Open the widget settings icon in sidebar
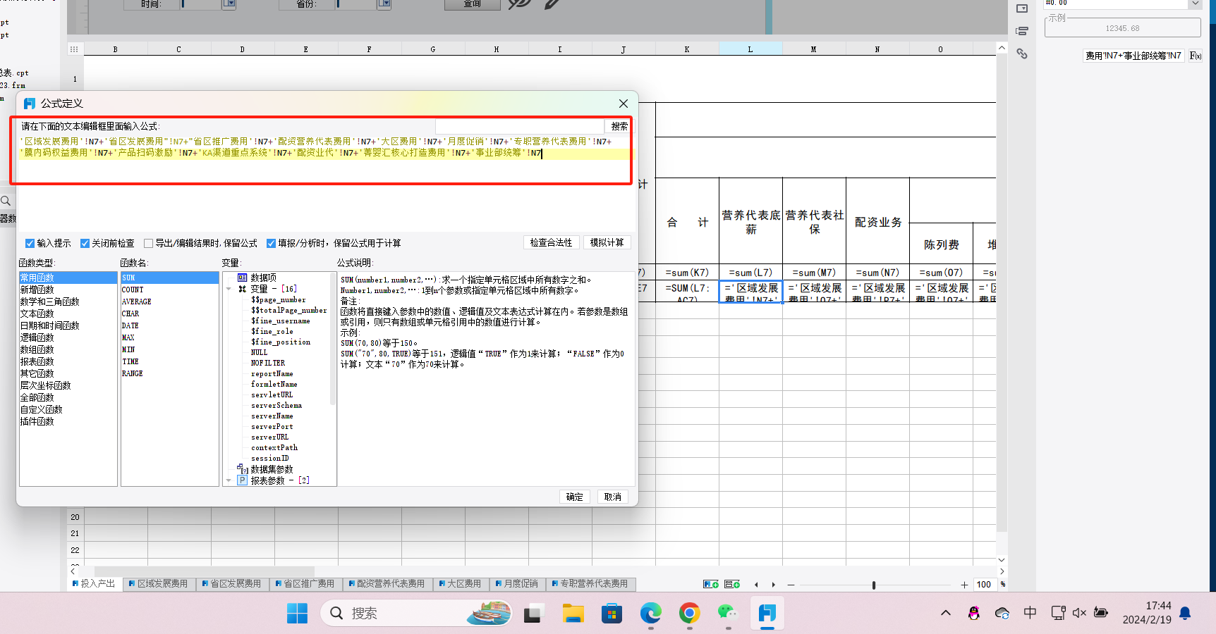Screen dimensions: 1216x634 (x=1022, y=8)
